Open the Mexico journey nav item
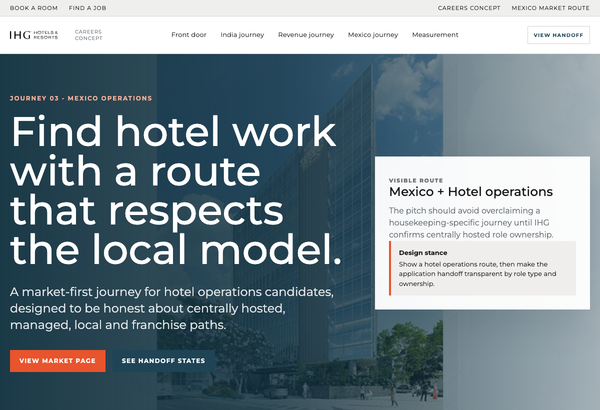This screenshot has height=410, width=600. tap(373, 35)
